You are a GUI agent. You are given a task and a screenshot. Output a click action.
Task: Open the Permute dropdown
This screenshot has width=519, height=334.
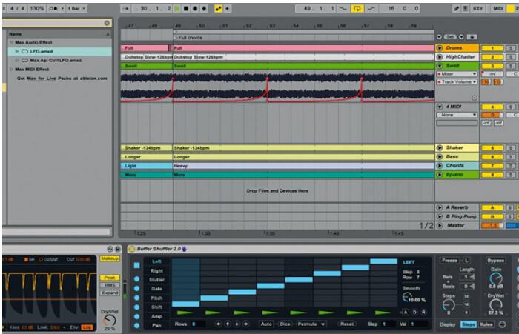311,324
